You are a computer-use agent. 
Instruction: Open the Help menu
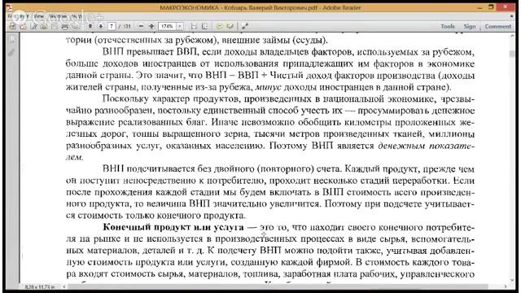click(77, 16)
